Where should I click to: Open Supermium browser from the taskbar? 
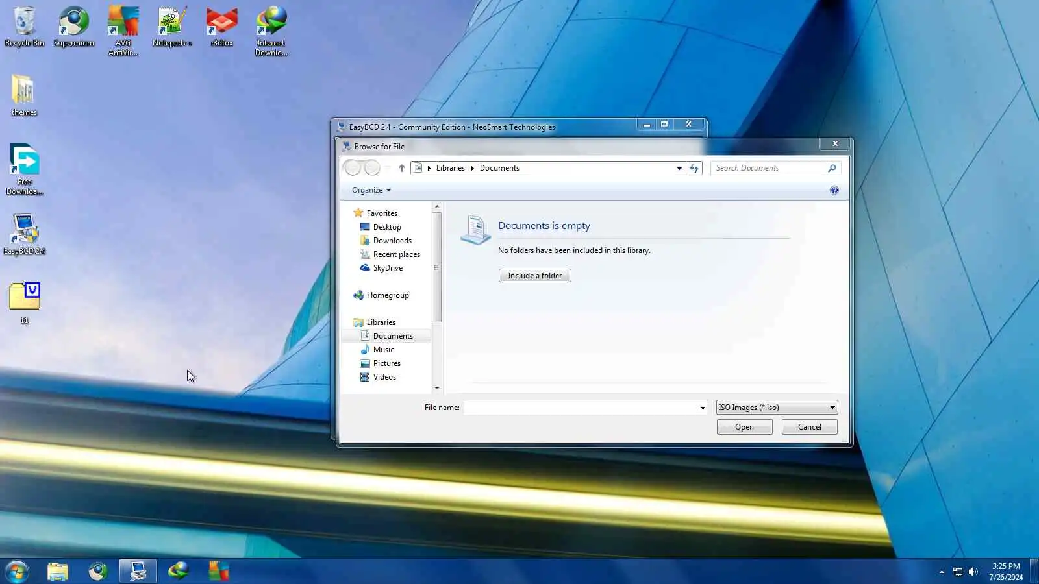(x=98, y=571)
